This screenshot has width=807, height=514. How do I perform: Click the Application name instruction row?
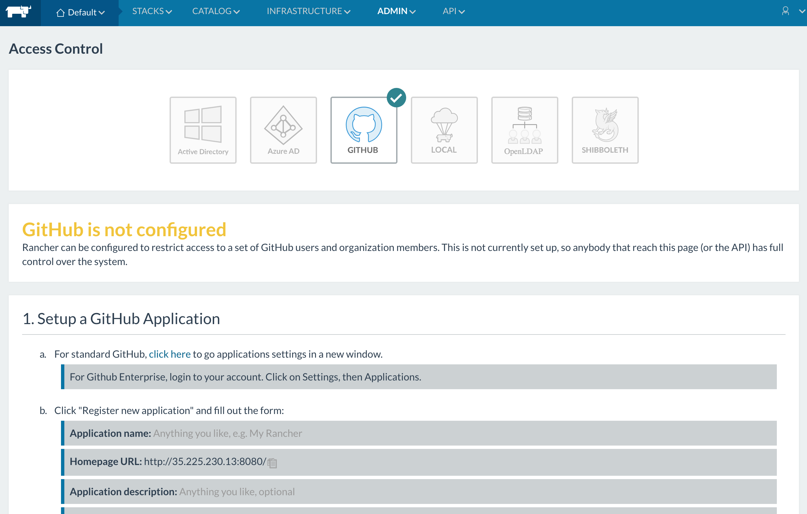tap(419, 433)
